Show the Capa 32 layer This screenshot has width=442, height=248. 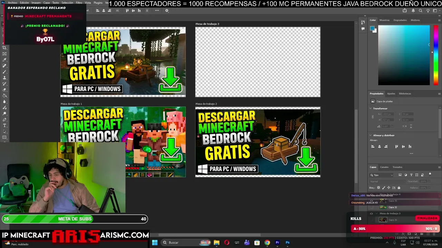(372, 207)
